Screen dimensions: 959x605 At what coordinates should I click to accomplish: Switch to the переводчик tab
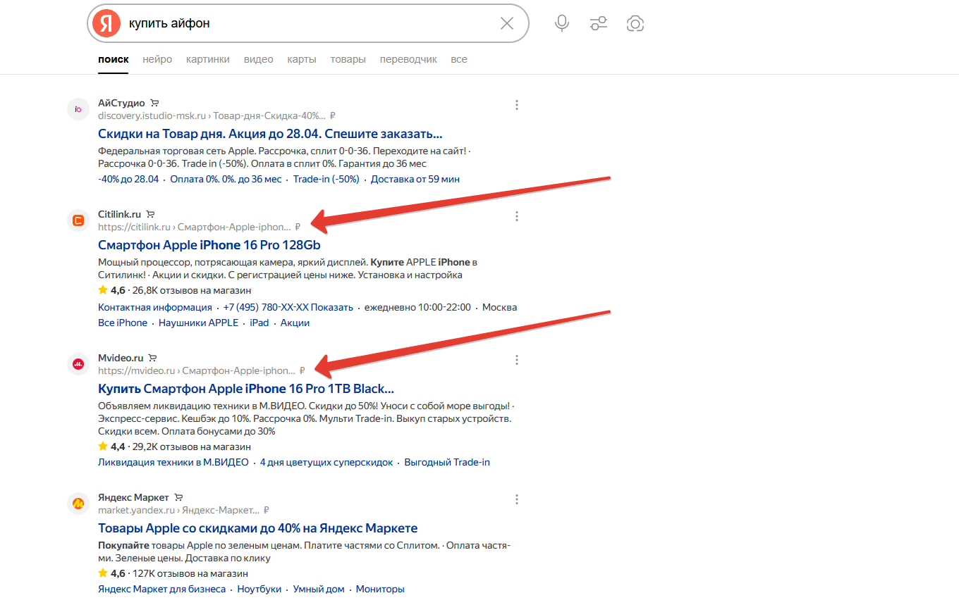(x=408, y=59)
